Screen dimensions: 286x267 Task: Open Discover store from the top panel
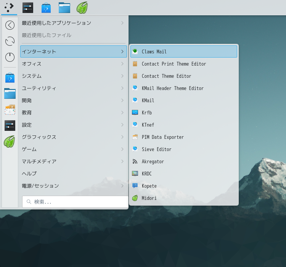(46, 8)
